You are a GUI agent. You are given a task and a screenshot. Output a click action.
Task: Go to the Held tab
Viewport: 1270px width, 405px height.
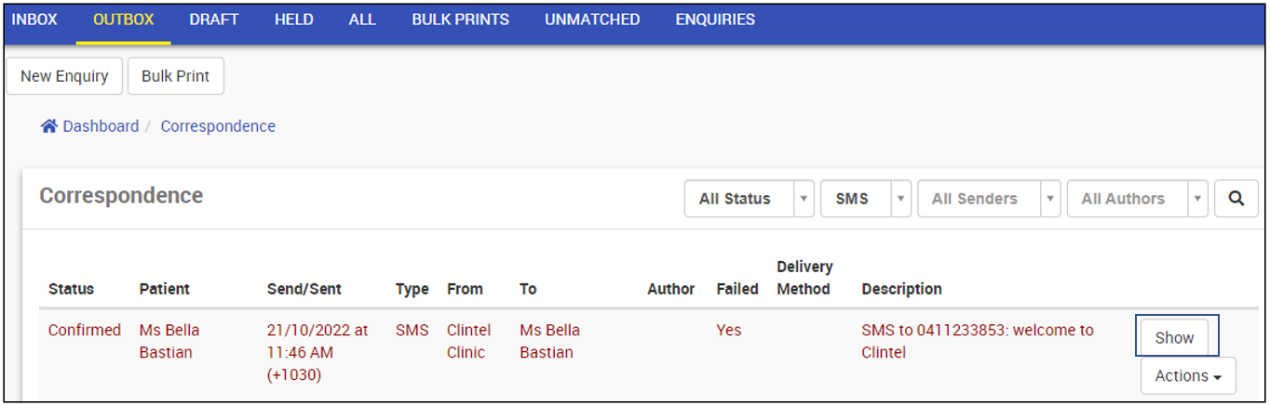click(294, 20)
